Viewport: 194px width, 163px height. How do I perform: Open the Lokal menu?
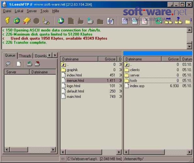click(x=19, y=11)
